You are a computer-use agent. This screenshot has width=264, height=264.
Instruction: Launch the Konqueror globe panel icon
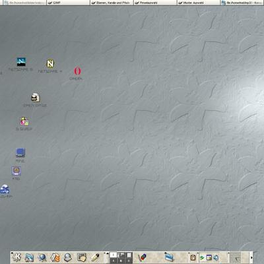click(42, 257)
